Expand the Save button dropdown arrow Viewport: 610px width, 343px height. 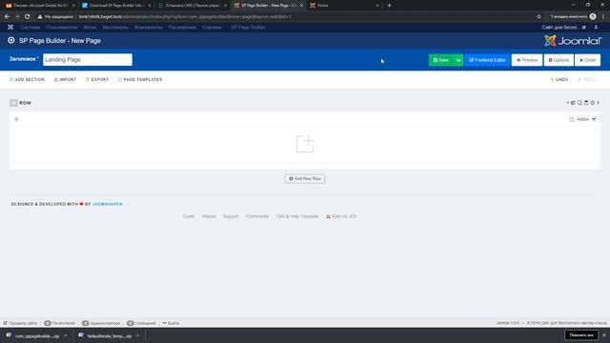click(x=458, y=60)
